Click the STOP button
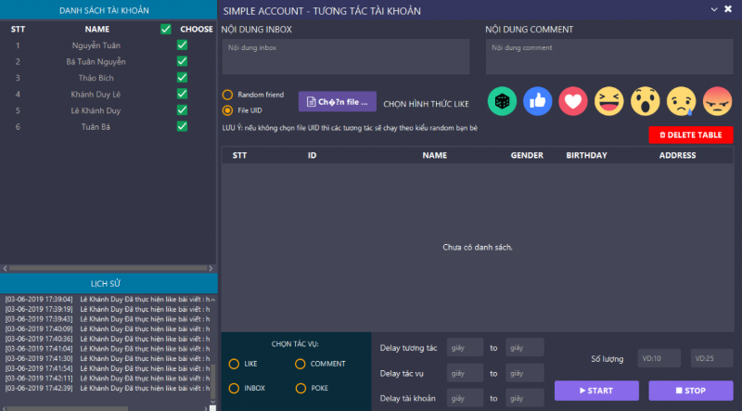This screenshot has width=742, height=411. [x=691, y=391]
